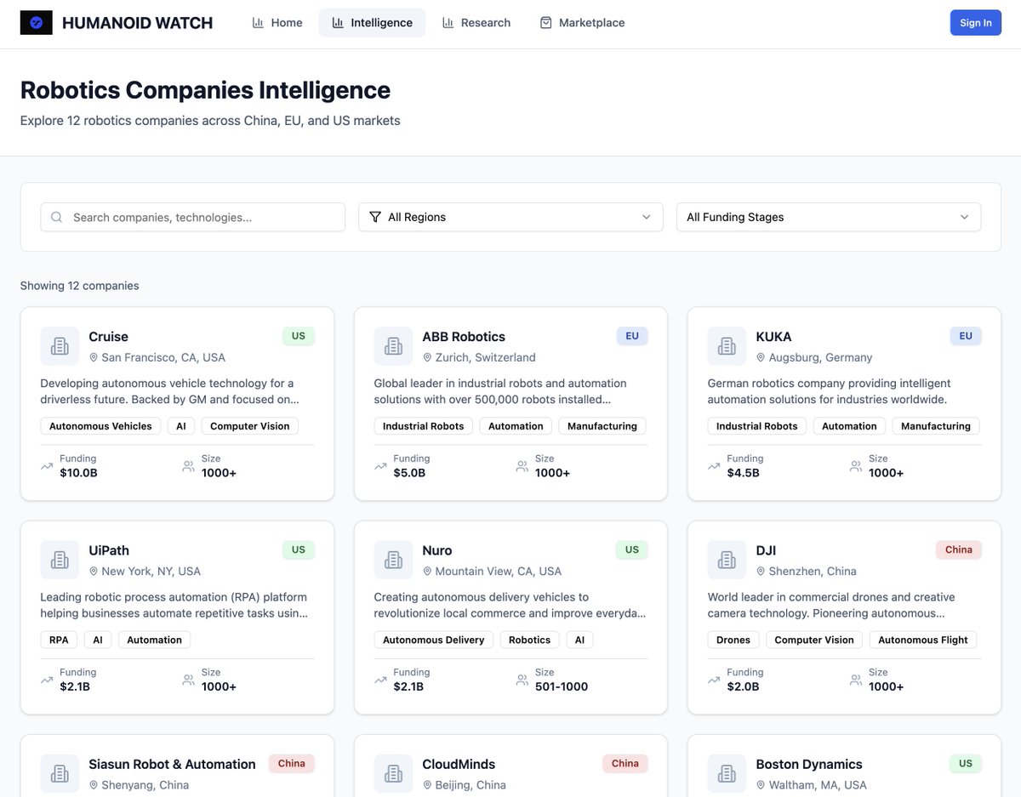Click the 501-1000 size value

(562, 686)
